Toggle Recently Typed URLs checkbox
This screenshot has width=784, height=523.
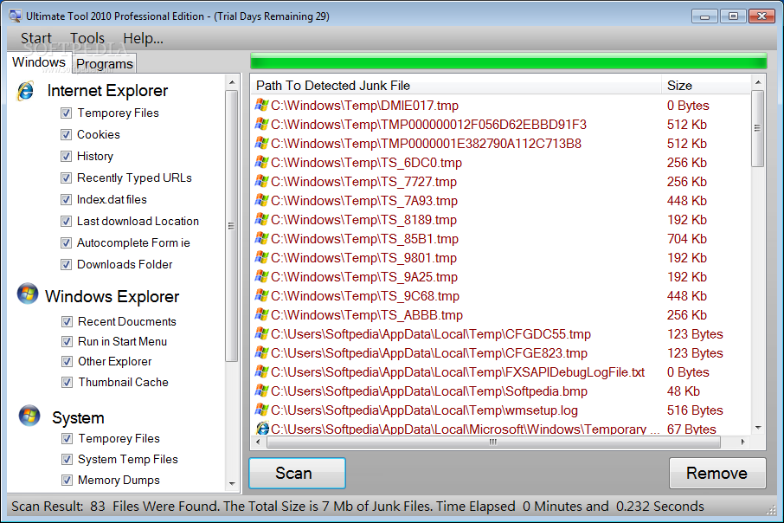point(66,178)
